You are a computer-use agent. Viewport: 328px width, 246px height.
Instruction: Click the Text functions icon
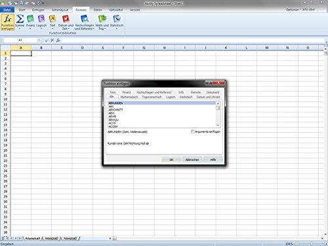[52, 19]
